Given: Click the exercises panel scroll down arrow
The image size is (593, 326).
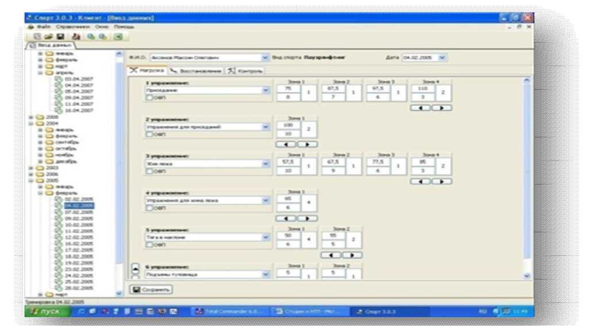Looking at the screenshot, I should 527,276.
